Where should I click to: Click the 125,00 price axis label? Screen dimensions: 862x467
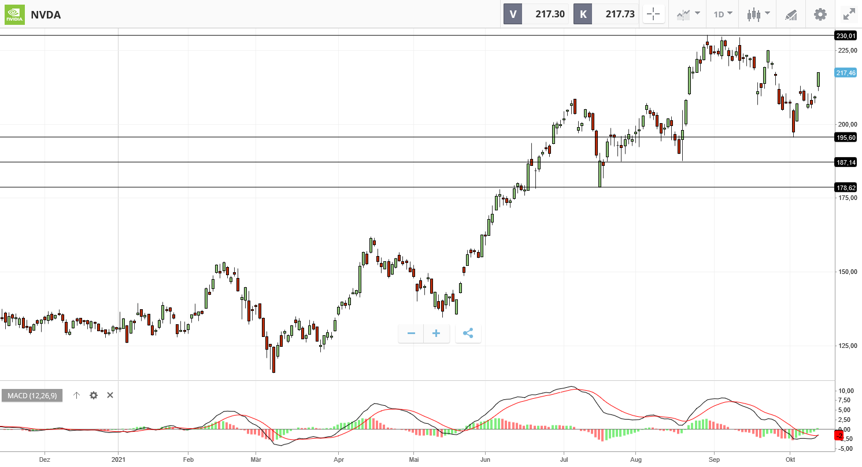coord(847,346)
